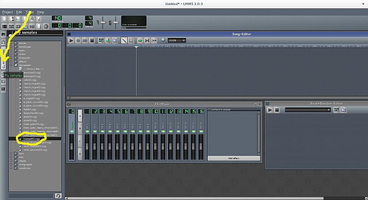Select draw mode in Song-Editor
Screen dimensions: 368x200
click(x=124, y=40)
